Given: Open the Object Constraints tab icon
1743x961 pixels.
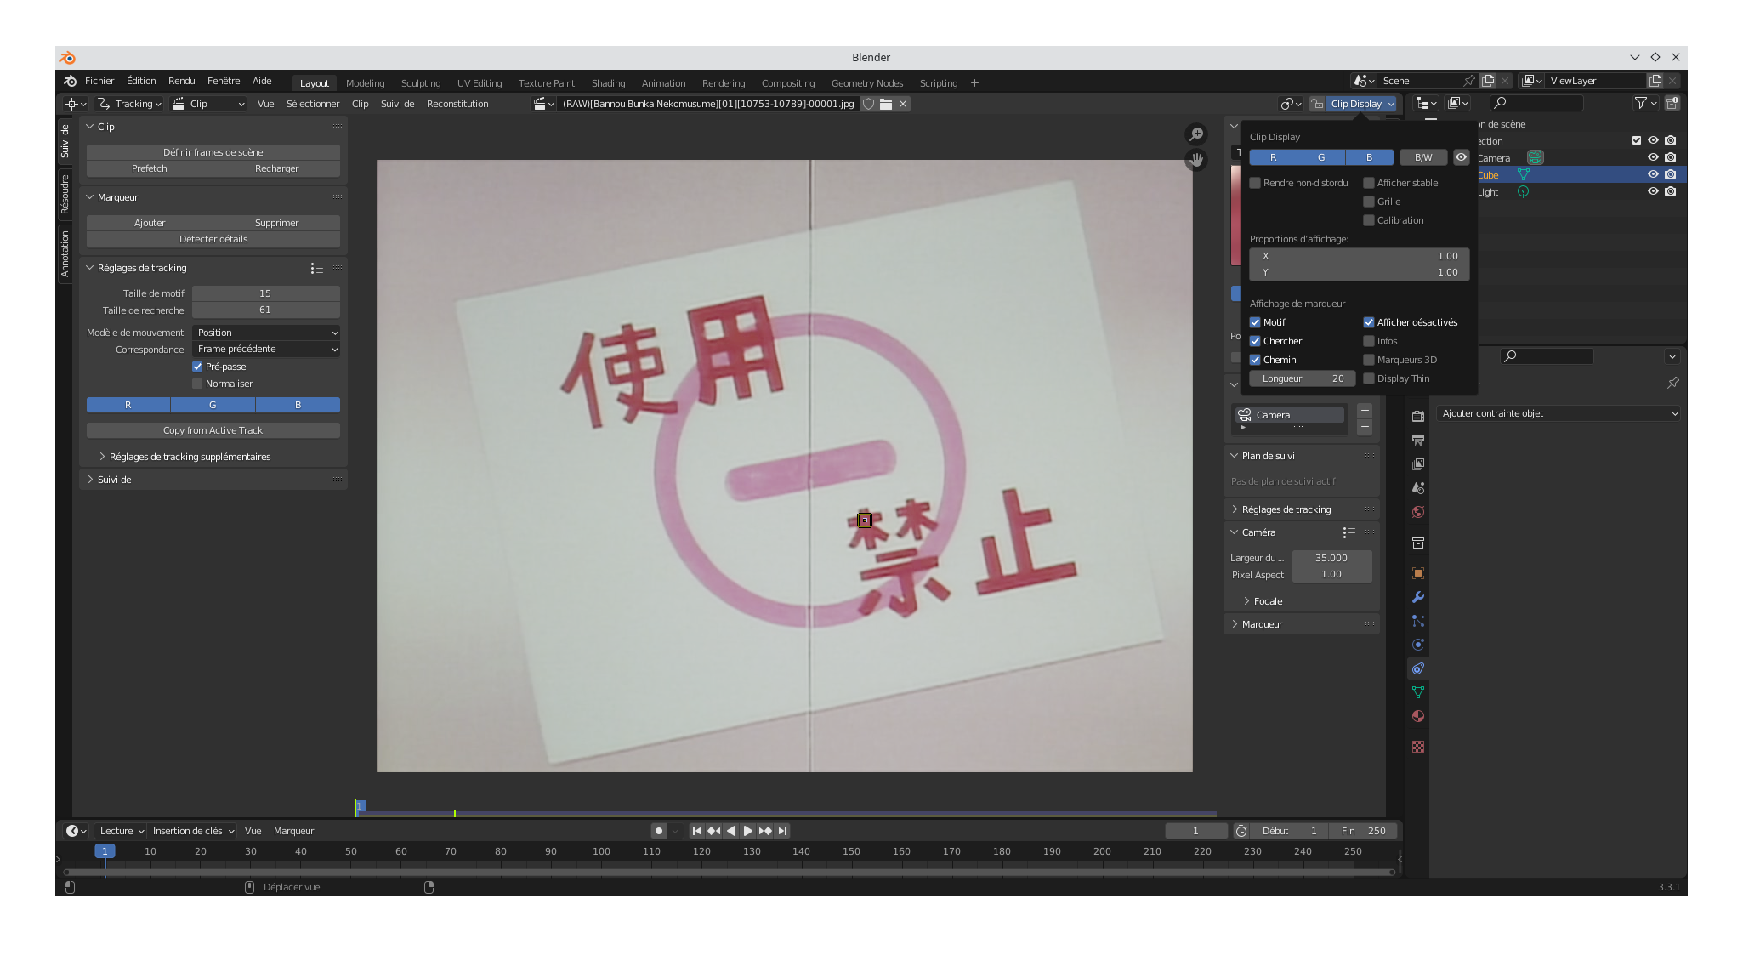Looking at the screenshot, I should [x=1417, y=668].
